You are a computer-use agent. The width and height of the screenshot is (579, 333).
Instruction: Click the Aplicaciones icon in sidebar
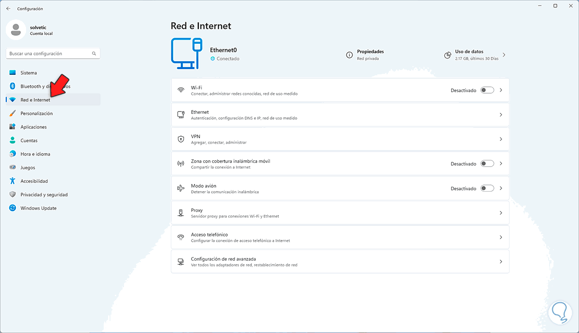(x=13, y=127)
